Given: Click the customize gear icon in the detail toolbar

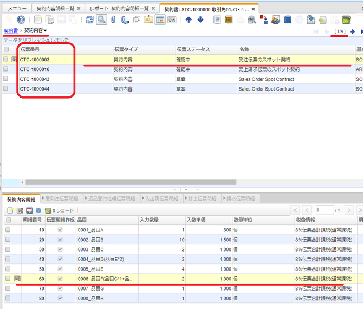Looking at the screenshot, I should point(38,210).
